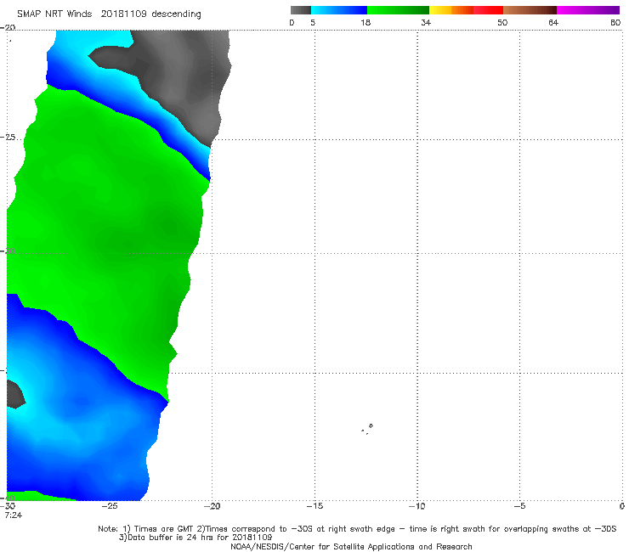The height and width of the screenshot is (552, 629).
Task: Click the color bar label 34
Action: click(426, 22)
